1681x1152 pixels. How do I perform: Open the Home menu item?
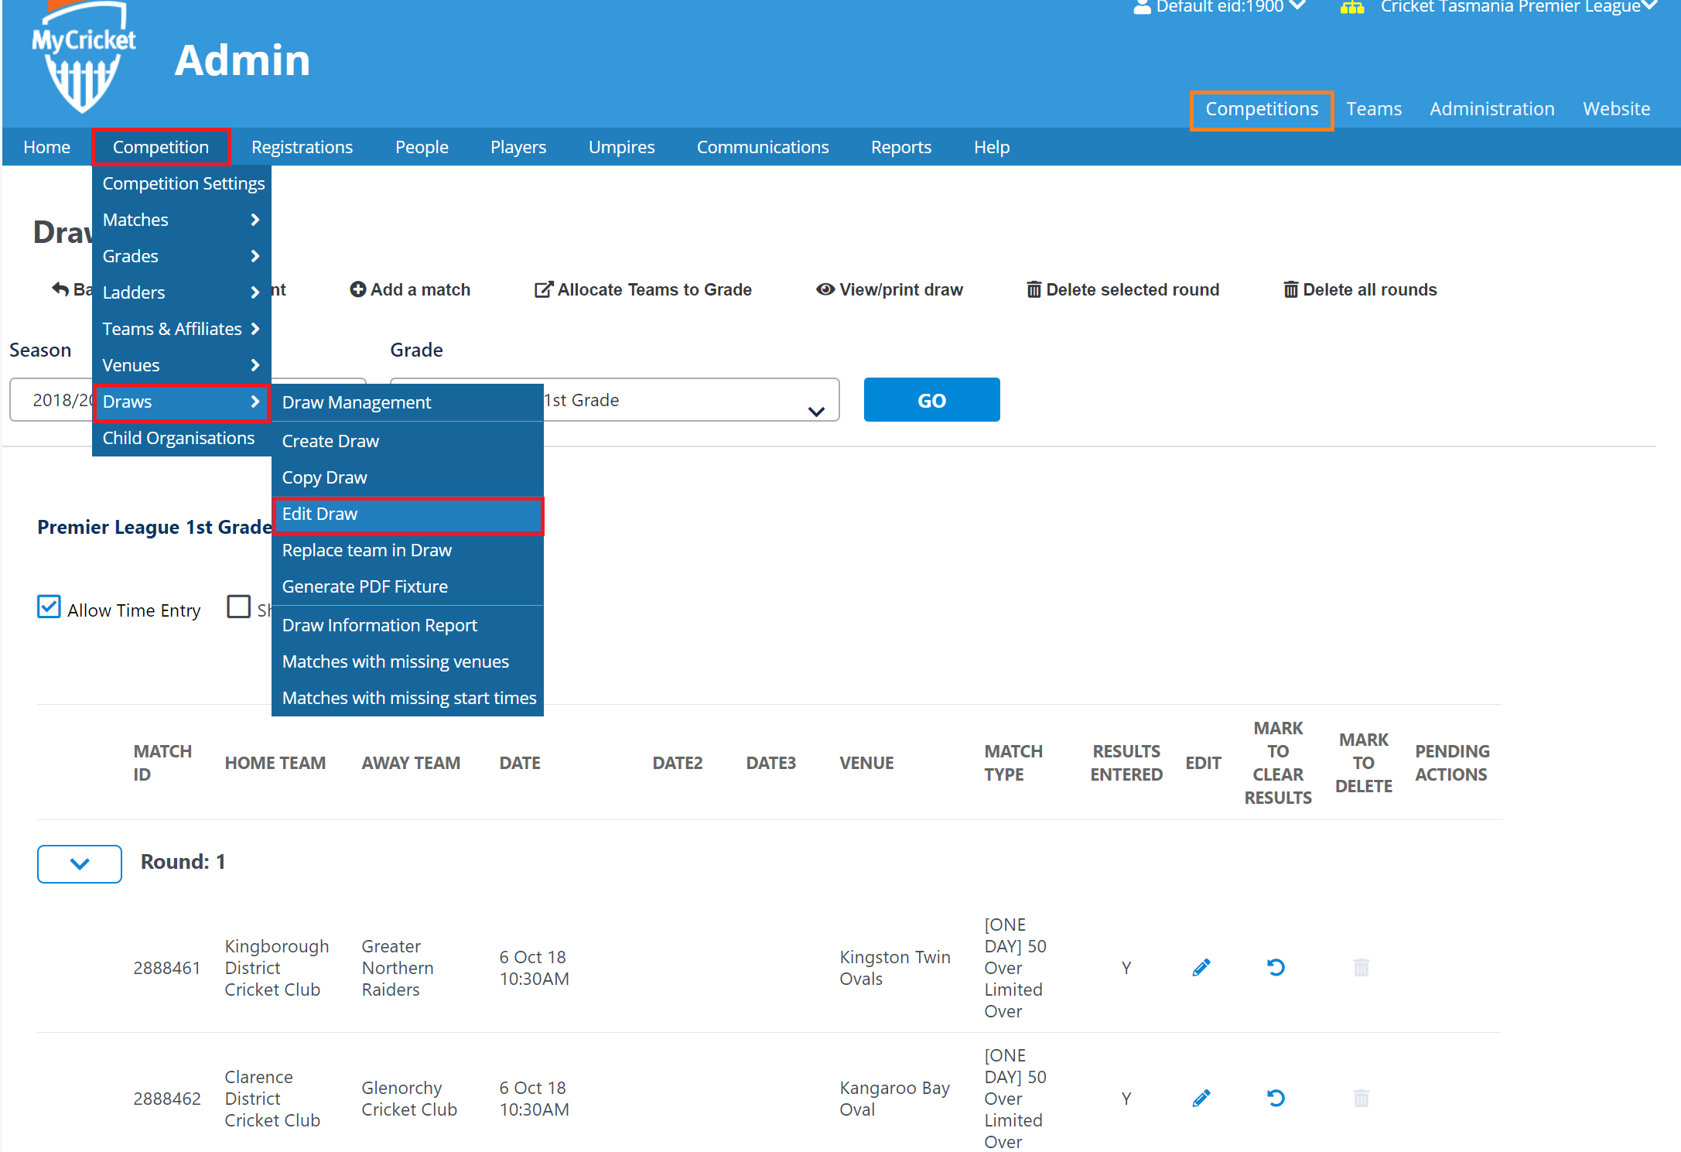pyautogui.click(x=46, y=147)
